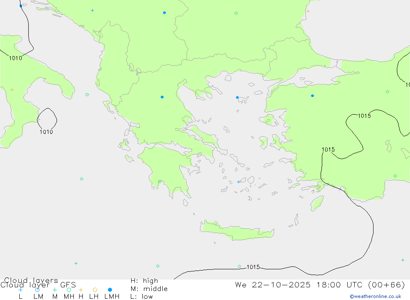The height and width of the screenshot is (300, 410).
Task: Open the weatheronline.co.uk copyright link
Action: point(376,296)
